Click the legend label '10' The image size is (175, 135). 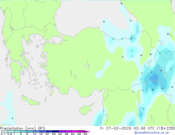(x=35, y=134)
